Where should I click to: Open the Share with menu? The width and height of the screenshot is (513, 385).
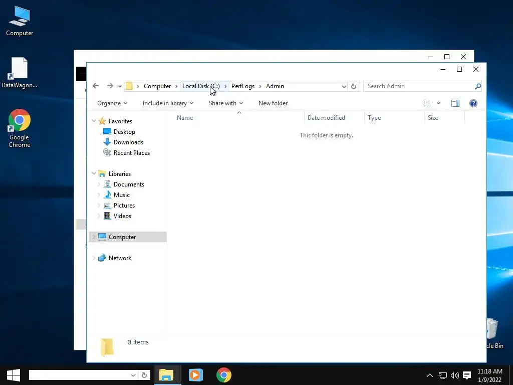(226, 103)
